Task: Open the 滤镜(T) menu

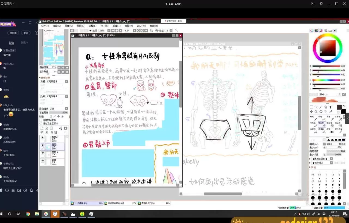Action: (116, 26)
